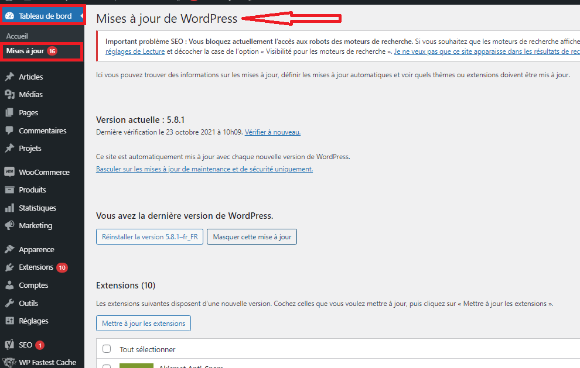Image resolution: width=580 pixels, height=368 pixels.
Task: Click Mettre à jour les extensions button
Action: [144, 324]
